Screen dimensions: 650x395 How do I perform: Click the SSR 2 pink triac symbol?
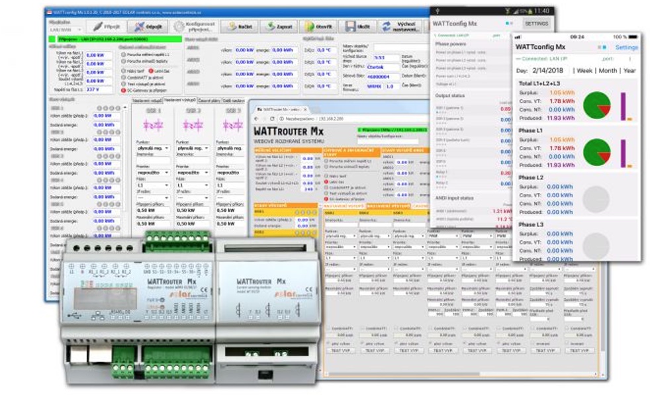click(193, 125)
